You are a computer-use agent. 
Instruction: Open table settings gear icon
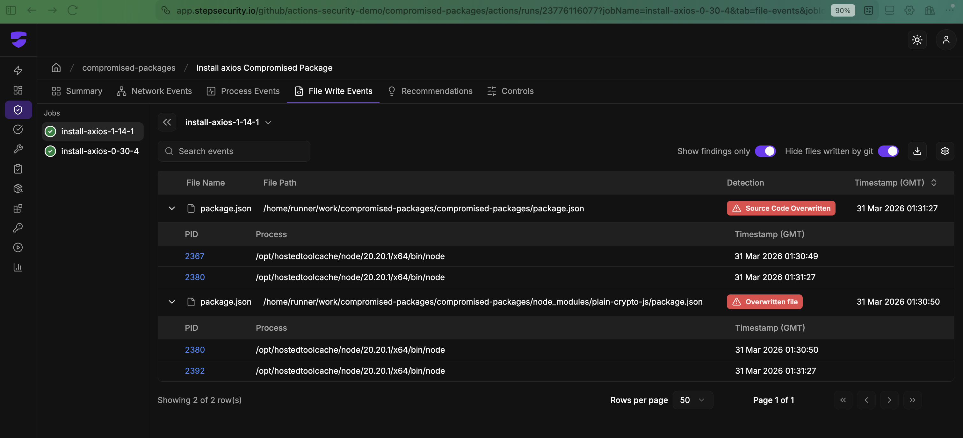[x=945, y=151]
